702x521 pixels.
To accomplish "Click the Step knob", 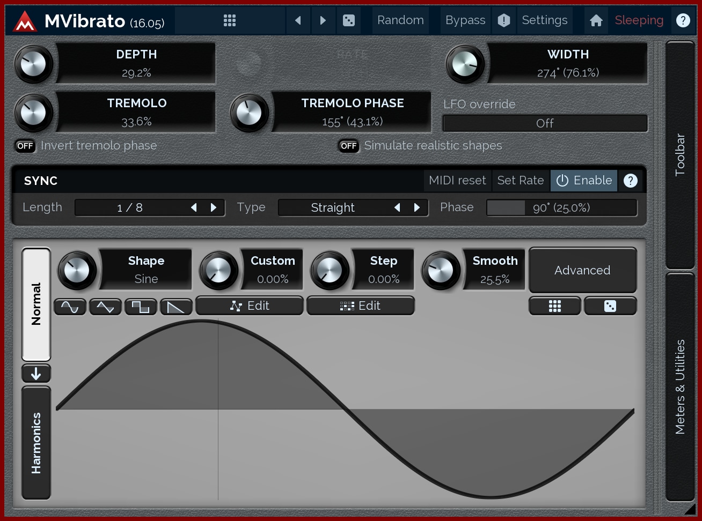I will tap(330, 270).
